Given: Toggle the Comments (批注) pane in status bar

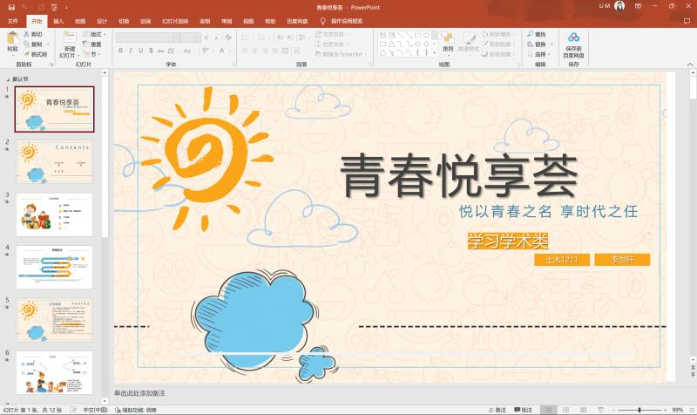Looking at the screenshot, I should pyautogui.click(x=523, y=409).
